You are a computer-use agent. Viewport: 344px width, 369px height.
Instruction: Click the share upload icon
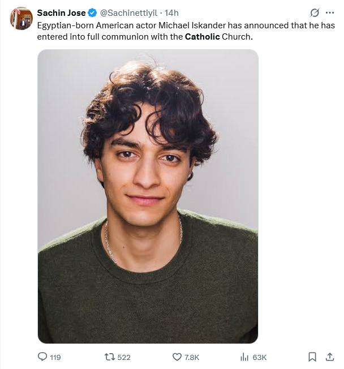pos(329,357)
